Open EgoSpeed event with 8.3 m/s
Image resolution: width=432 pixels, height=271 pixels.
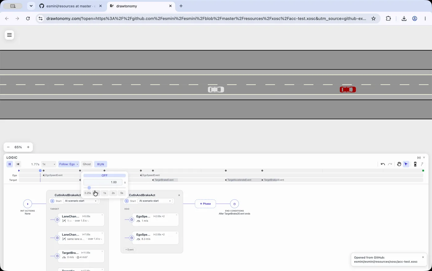tap(156, 238)
